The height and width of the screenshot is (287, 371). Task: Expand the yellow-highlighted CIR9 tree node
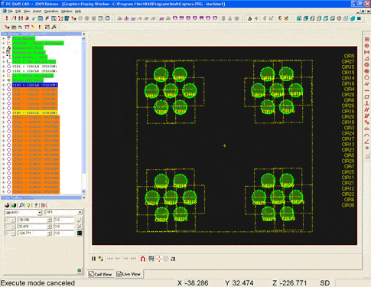pos(3,113)
